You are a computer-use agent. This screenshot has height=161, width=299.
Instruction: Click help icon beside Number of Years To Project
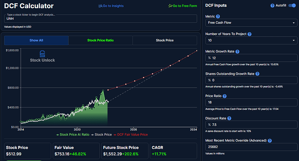(x=250, y=34)
